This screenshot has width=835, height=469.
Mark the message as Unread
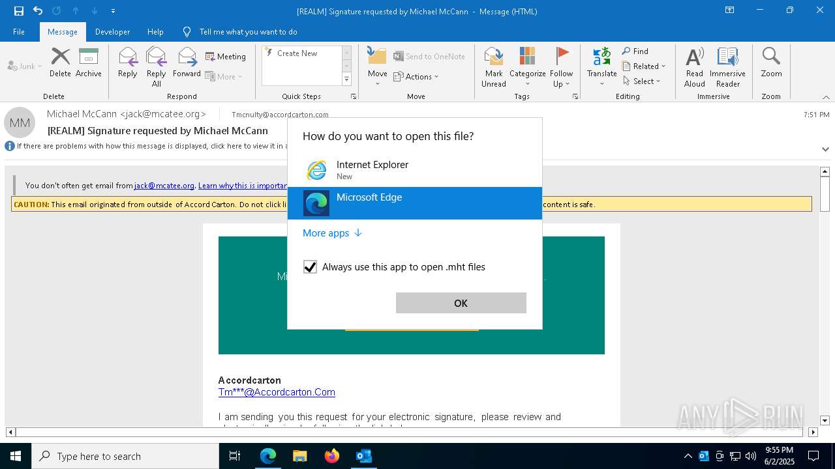pyautogui.click(x=494, y=67)
